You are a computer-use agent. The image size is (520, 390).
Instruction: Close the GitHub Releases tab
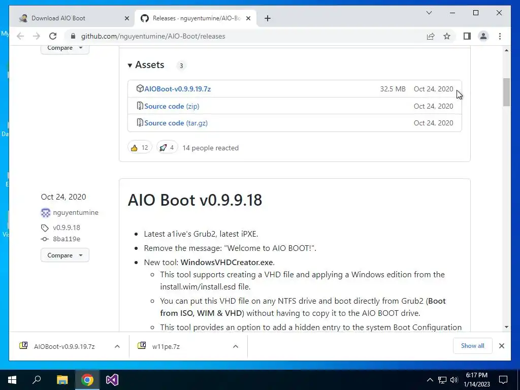coord(248,18)
